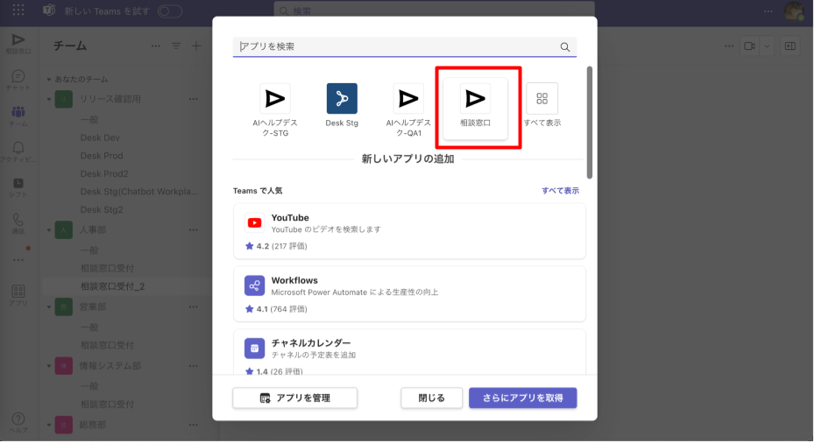Image resolution: width=815 pixels, height=443 pixels.
Task: Click the video meeting camera icon
Action: pyautogui.click(x=749, y=46)
